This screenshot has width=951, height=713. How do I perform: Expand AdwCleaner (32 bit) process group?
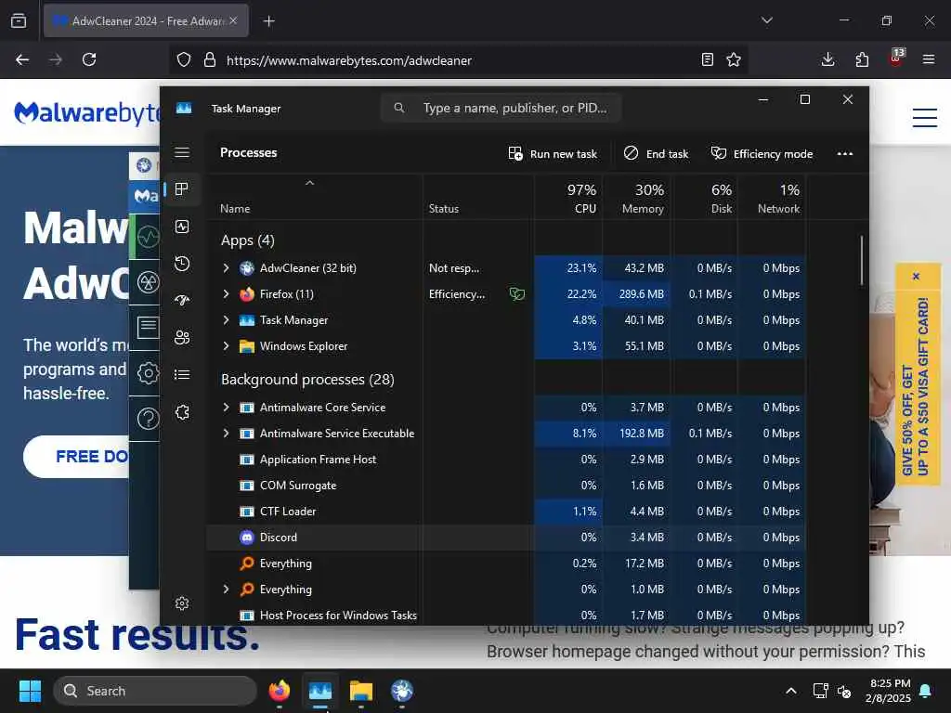227,268
